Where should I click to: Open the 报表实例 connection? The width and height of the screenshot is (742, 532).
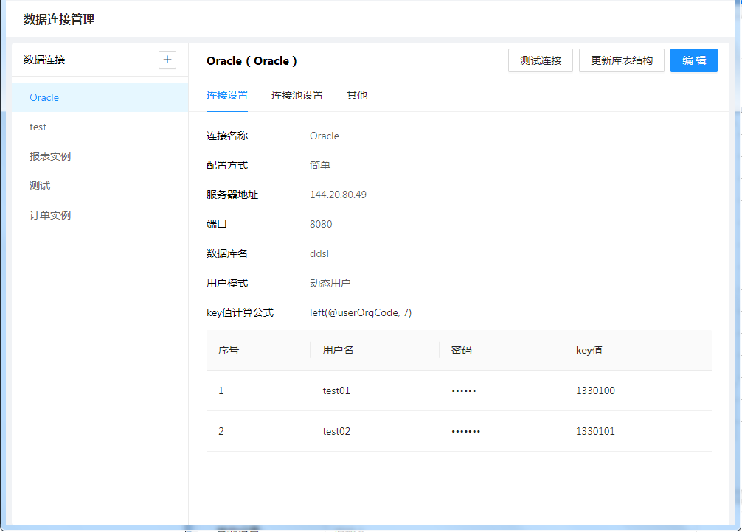(50, 156)
